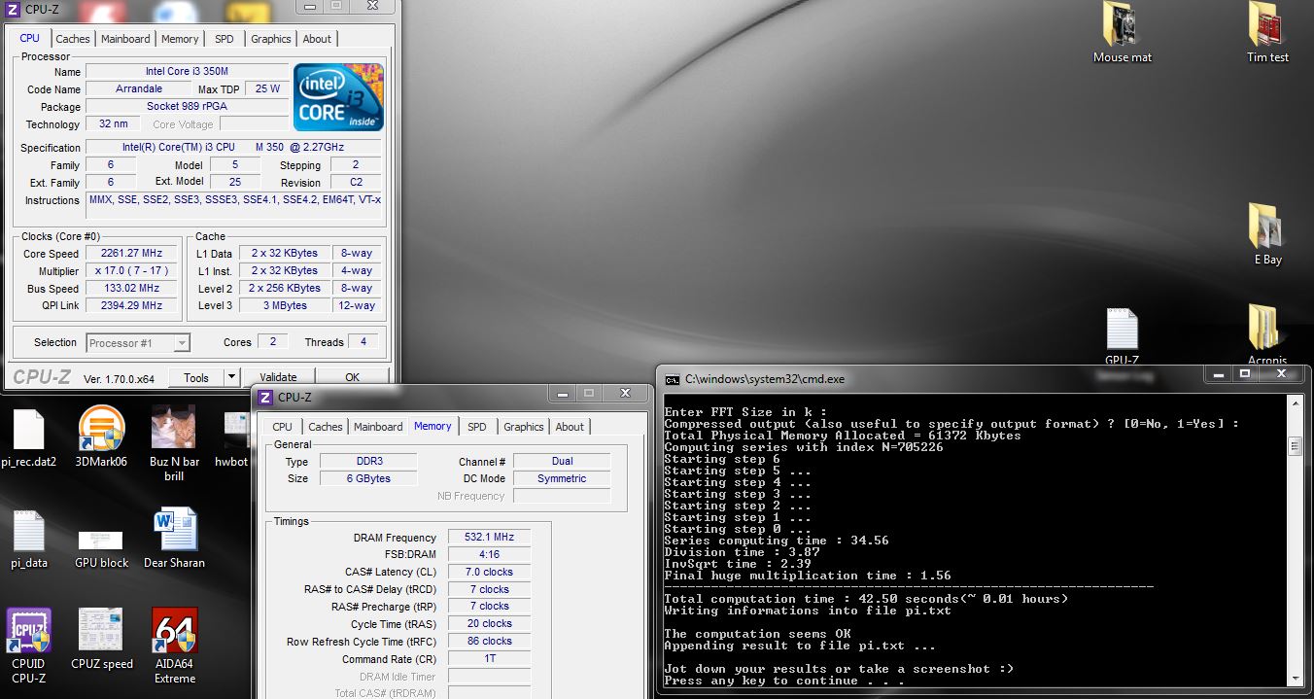Open CPU tab in the memory CPU-Z window
1314x699 pixels.
pos(283,427)
